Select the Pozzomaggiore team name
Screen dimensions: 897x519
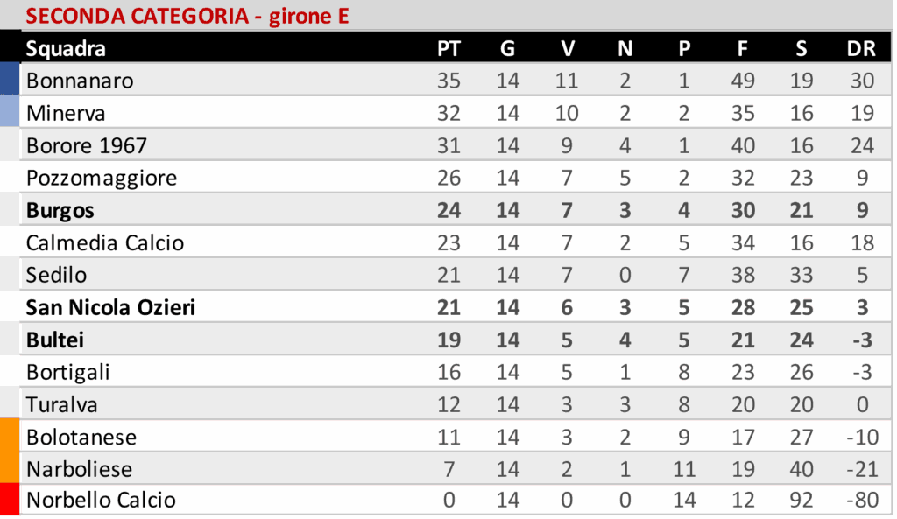point(102,179)
